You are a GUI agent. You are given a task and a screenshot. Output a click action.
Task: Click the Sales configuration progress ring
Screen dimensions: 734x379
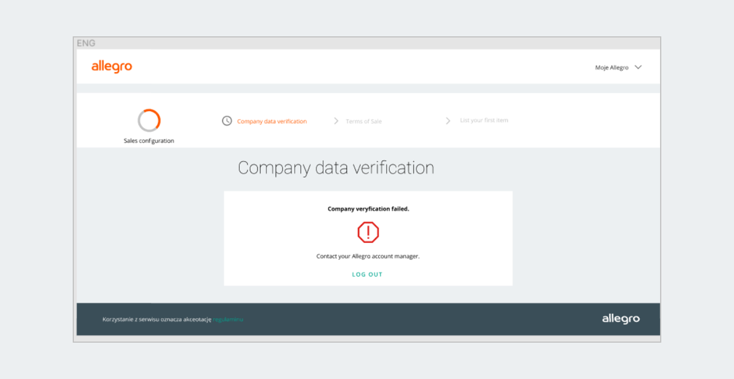149,120
